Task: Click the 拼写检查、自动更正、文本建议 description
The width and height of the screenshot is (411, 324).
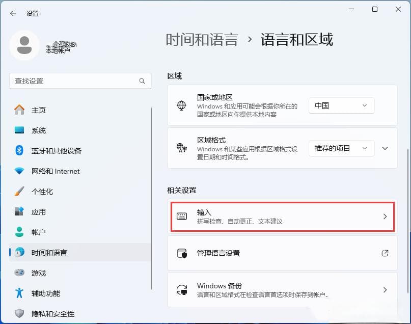Action: pyautogui.click(x=240, y=222)
